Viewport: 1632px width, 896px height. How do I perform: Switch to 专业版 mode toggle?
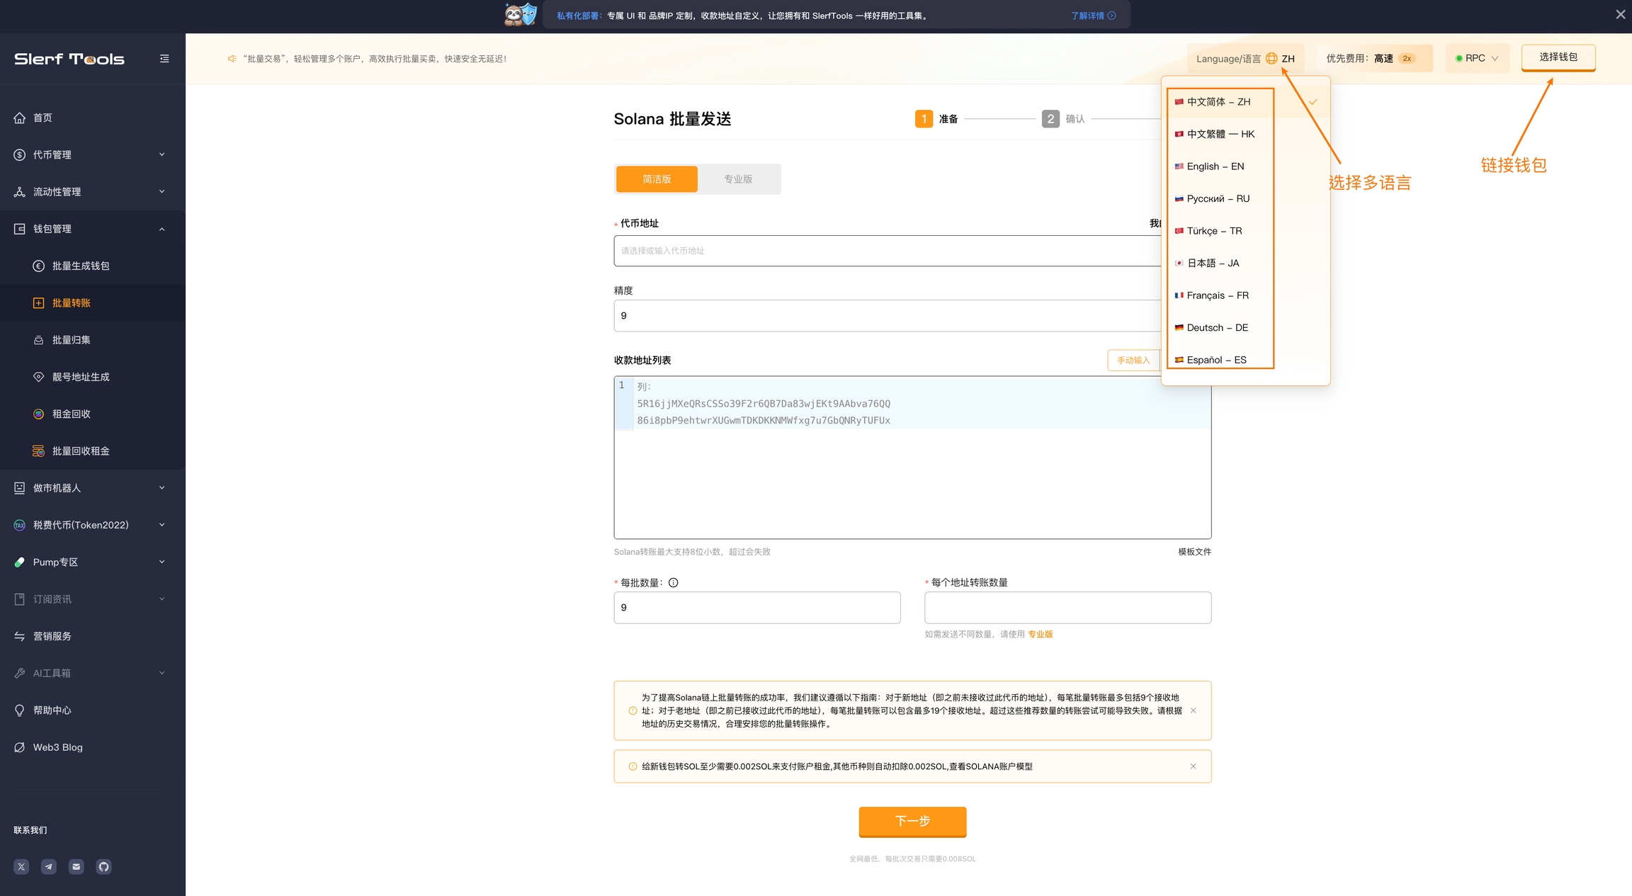point(738,179)
